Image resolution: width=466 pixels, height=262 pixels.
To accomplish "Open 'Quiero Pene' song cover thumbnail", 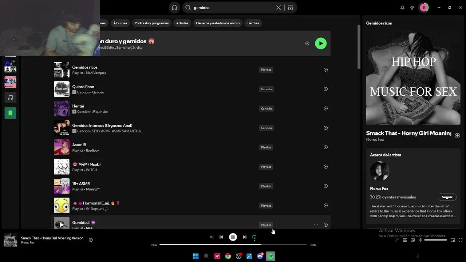I will pos(62,89).
